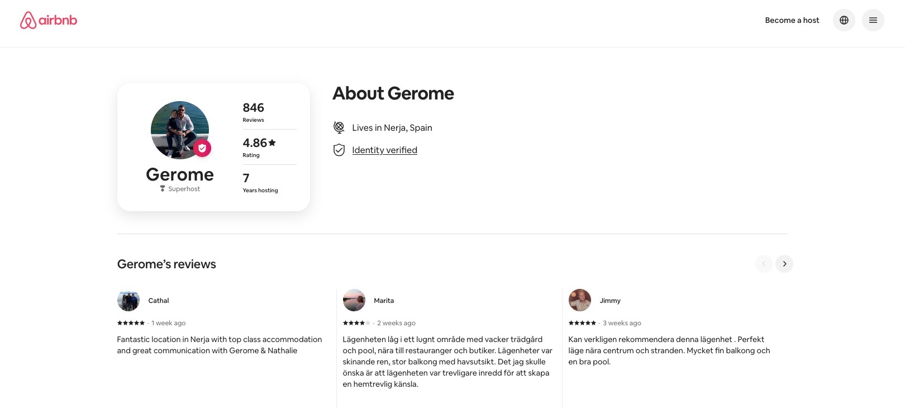
Task: Click the 7 Years hosting stat
Action: pos(260,182)
